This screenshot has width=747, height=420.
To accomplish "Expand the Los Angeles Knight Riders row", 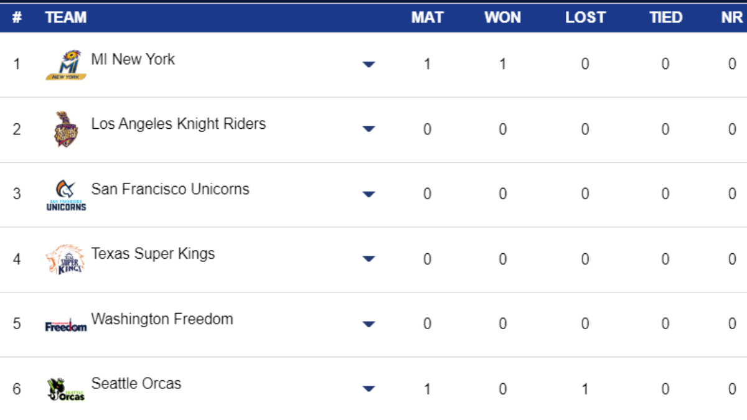I will pos(369,129).
